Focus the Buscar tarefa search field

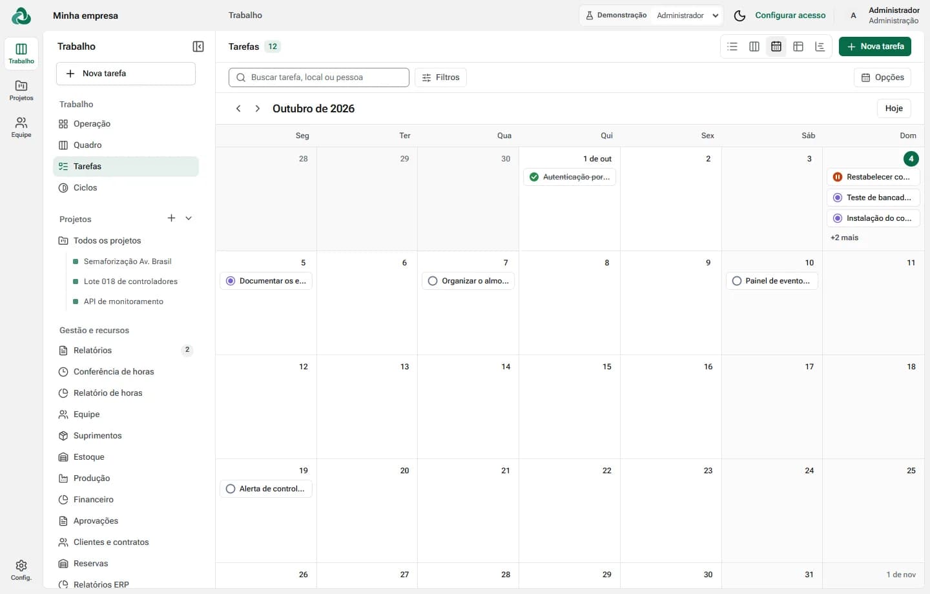(x=319, y=77)
